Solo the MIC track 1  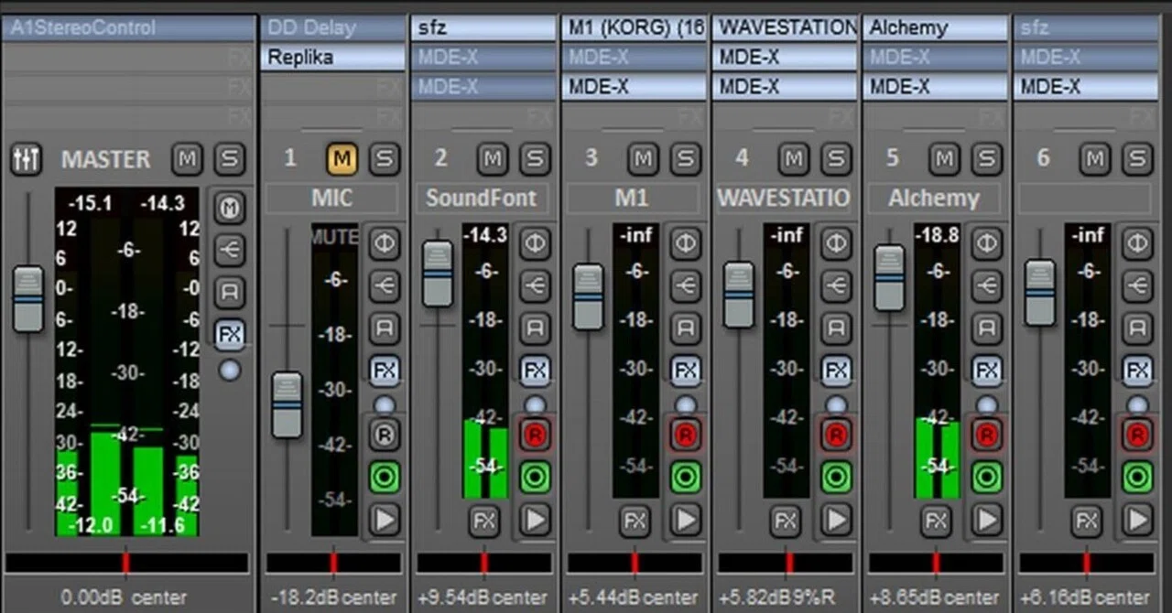[385, 159]
